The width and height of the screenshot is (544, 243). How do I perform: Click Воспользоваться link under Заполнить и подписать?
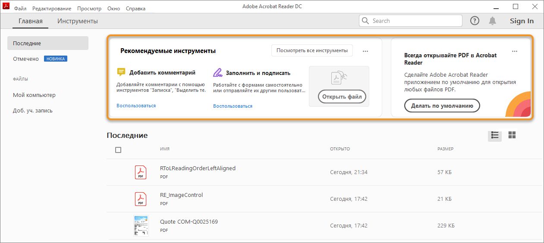point(233,106)
